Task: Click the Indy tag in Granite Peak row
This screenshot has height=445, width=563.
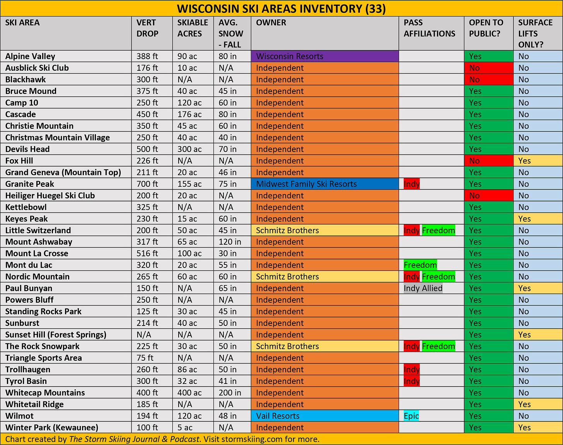Action: pyautogui.click(x=412, y=184)
